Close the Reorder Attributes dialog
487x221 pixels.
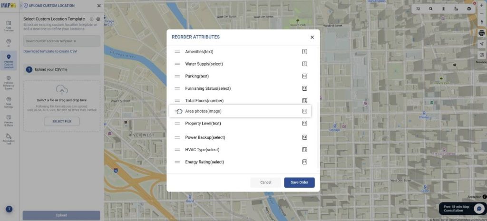(312, 37)
